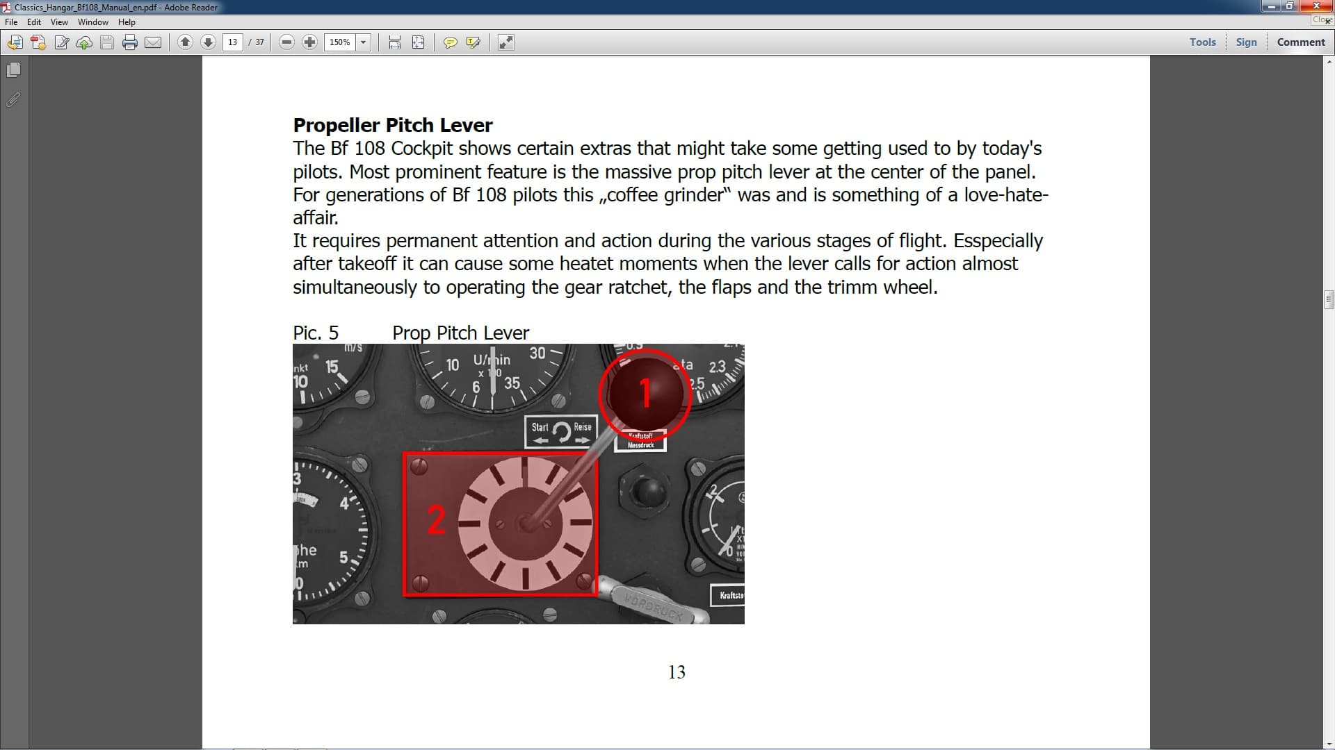This screenshot has height=750, width=1335.
Task: Go to previous page arrow
Action: tap(185, 42)
